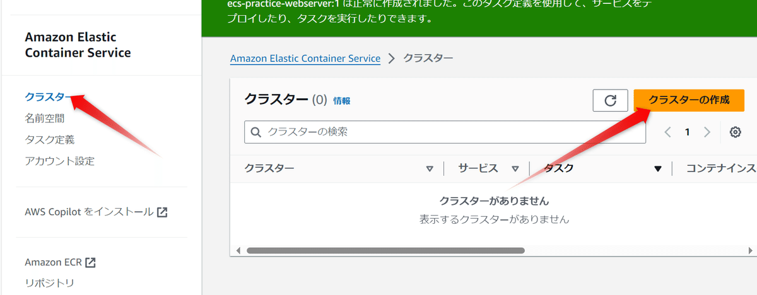Sort by the サービス column arrow
Screen dimensions: 757x295
515,169
